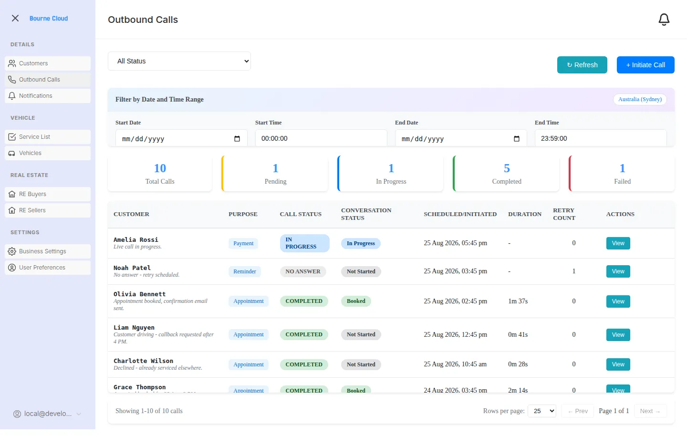Select Outbound Calls in sidebar
The width and height of the screenshot is (687, 436).
(x=48, y=80)
